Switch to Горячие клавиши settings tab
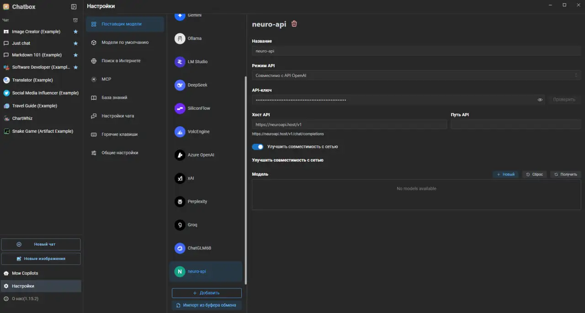This screenshot has height=313, width=585. pyautogui.click(x=119, y=135)
